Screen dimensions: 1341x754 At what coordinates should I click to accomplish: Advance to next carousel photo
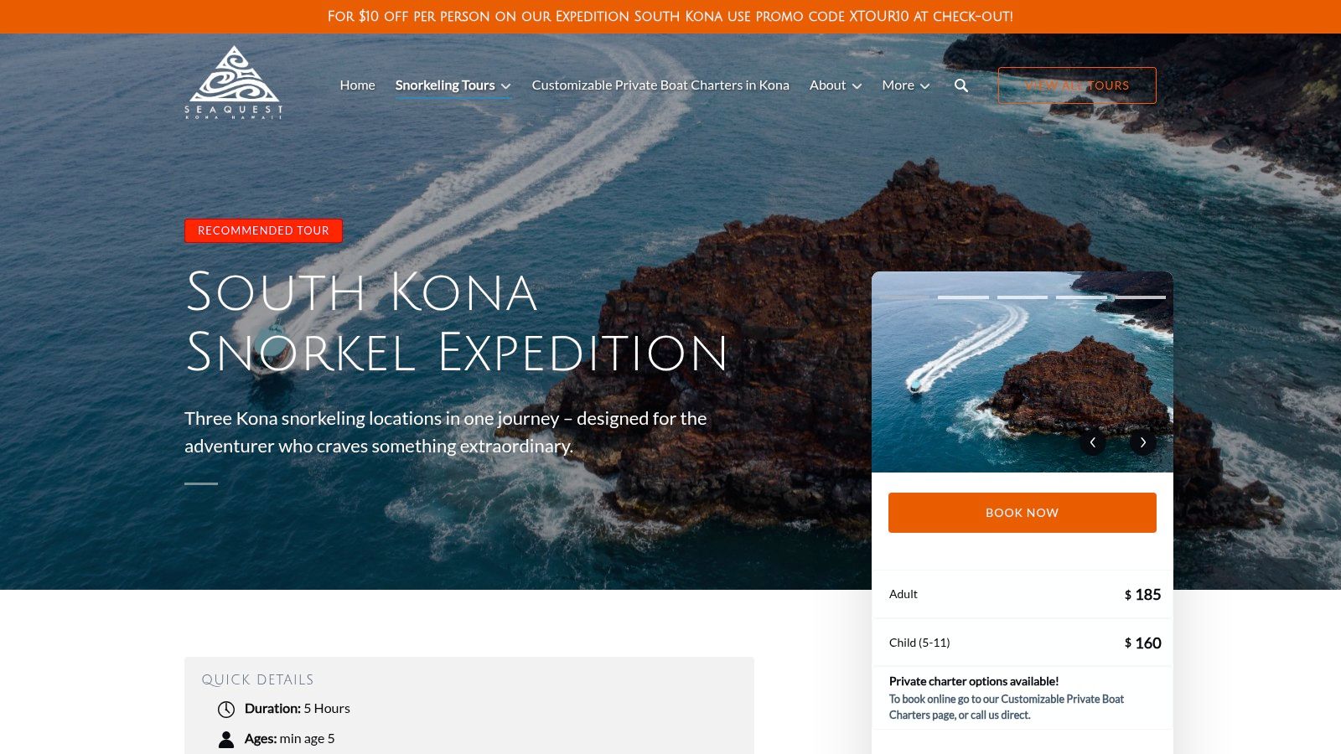[x=1142, y=442]
